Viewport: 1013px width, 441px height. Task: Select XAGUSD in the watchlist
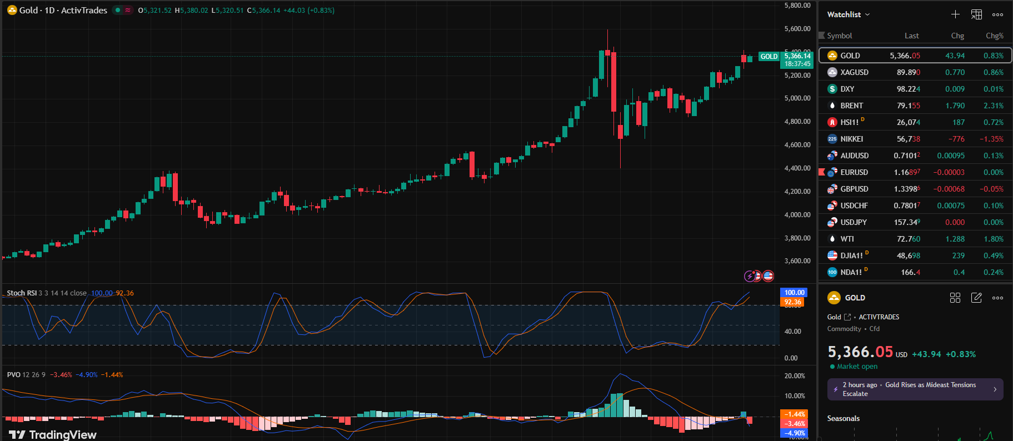click(x=854, y=72)
